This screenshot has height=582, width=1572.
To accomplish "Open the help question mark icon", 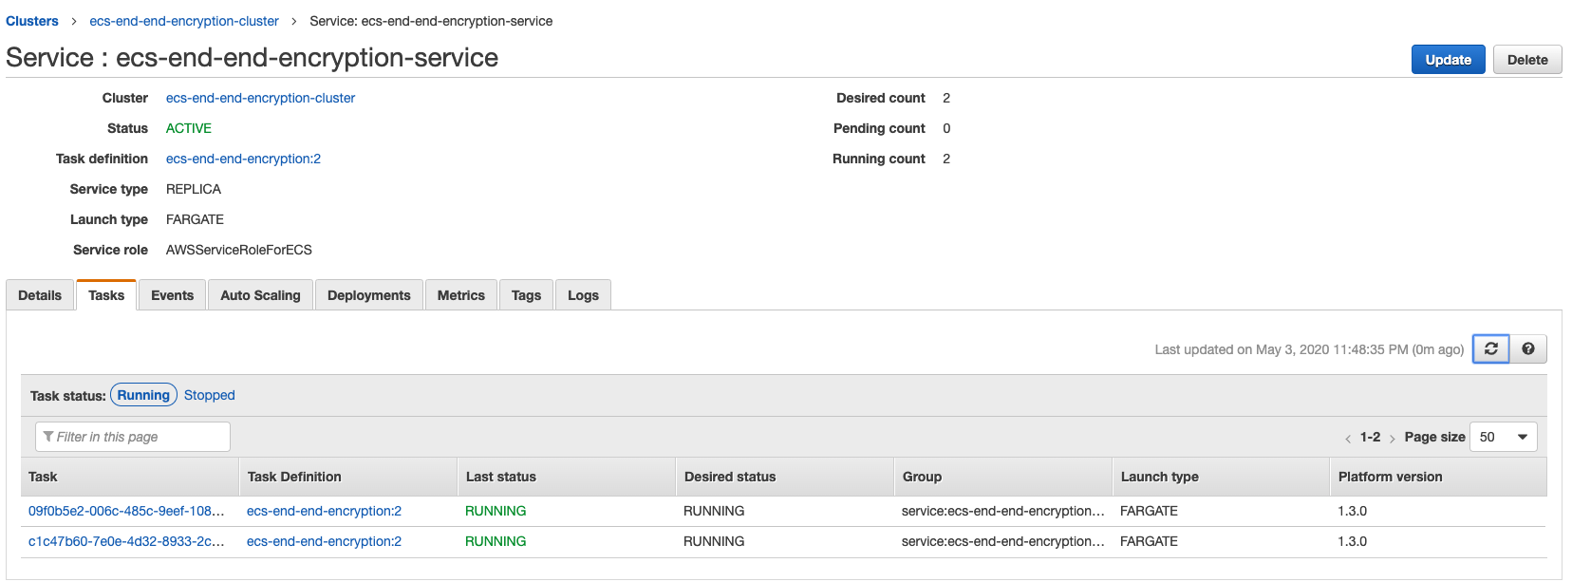I will 1528,349.
